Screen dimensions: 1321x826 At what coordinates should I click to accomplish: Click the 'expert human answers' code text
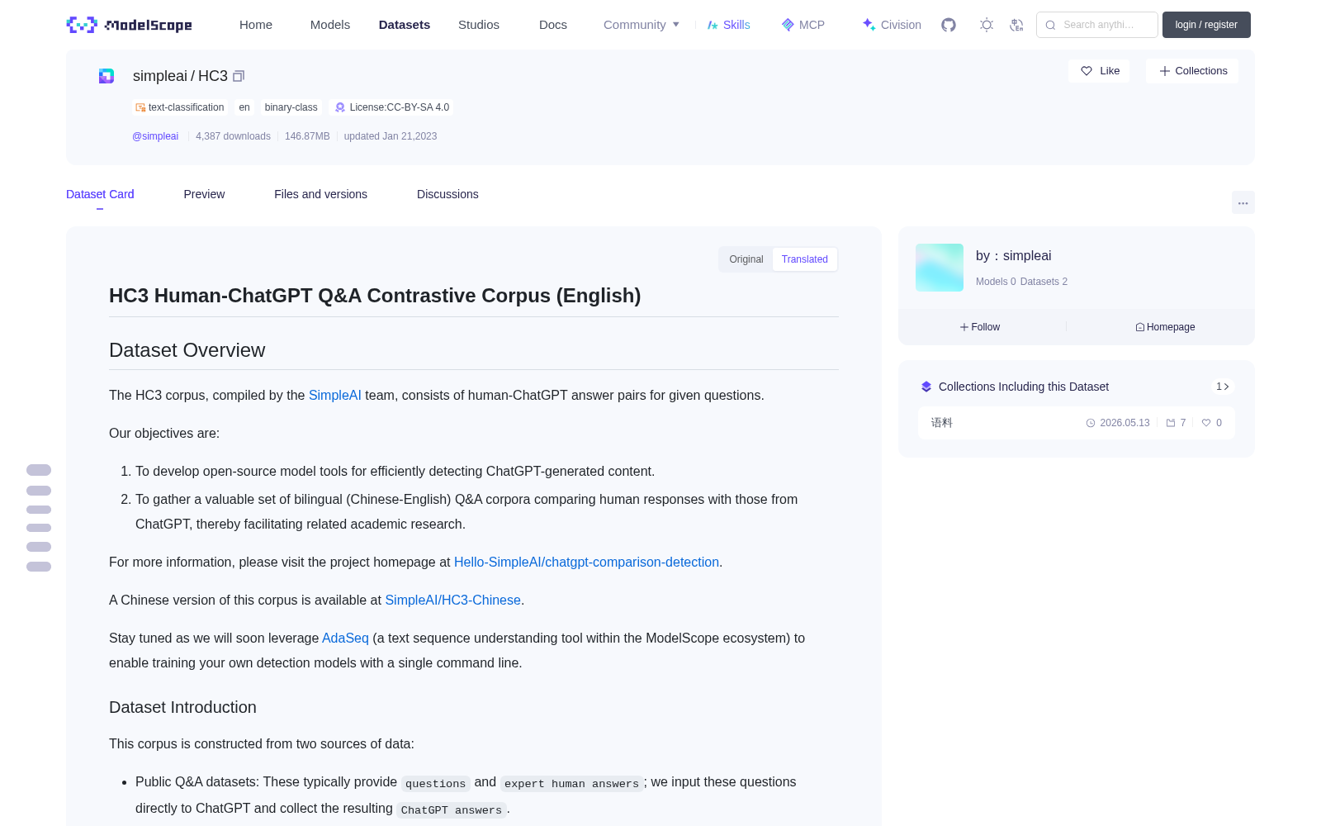pyautogui.click(x=571, y=784)
